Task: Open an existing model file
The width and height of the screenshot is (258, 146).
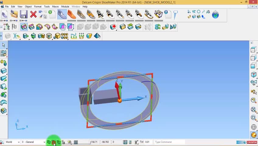Action: pyautogui.click(x=14, y=14)
